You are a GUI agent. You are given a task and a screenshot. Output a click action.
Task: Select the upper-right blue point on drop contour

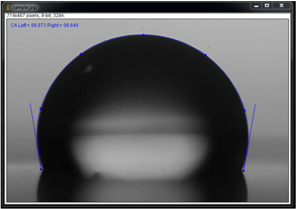click(205, 55)
